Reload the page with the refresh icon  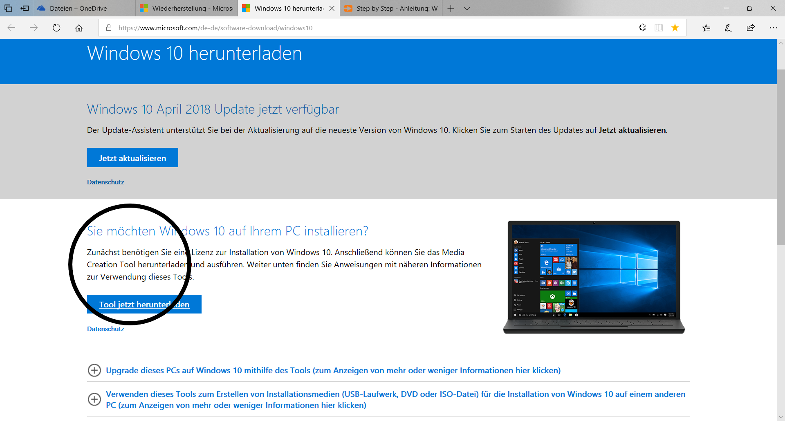(x=56, y=28)
